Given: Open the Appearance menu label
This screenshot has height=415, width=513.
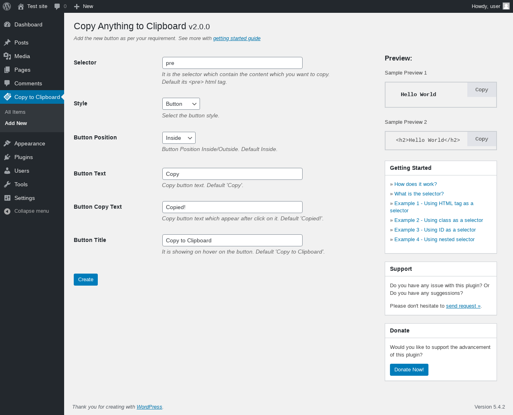Looking at the screenshot, I should click(30, 143).
